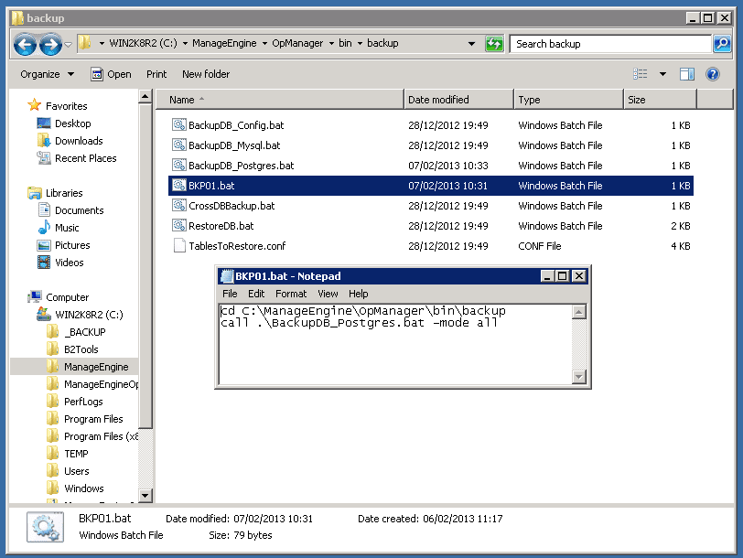Click Print in the toolbar
The image size is (743, 558).
156,74
